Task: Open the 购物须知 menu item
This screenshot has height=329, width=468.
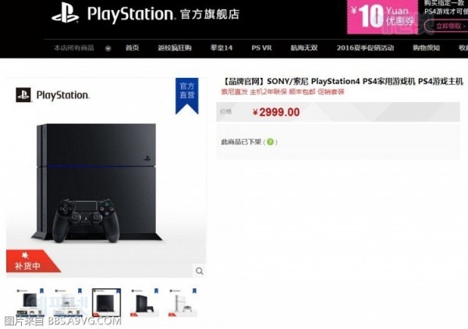Action: [426, 48]
